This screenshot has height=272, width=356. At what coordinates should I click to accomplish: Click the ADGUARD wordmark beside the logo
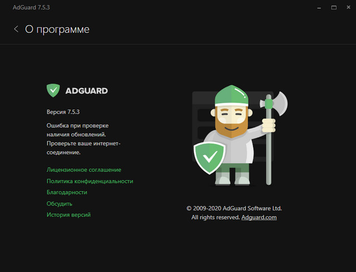coord(86,91)
